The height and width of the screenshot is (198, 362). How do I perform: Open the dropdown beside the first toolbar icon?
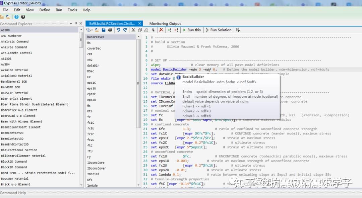pos(91,30)
